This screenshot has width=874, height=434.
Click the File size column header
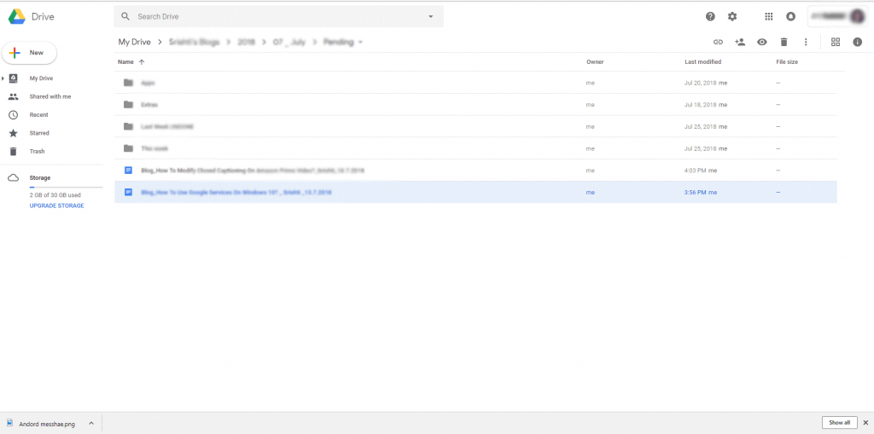pyautogui.click(x=786, y=62)
